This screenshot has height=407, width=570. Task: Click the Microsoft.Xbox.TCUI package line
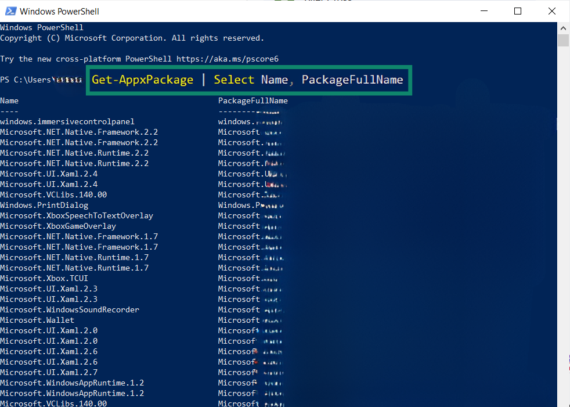(x=43, y=278)
